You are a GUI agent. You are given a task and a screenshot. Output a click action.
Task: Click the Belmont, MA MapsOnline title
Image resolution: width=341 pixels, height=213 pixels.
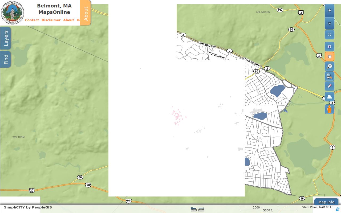pyautogui.click(x=54, y=9)
